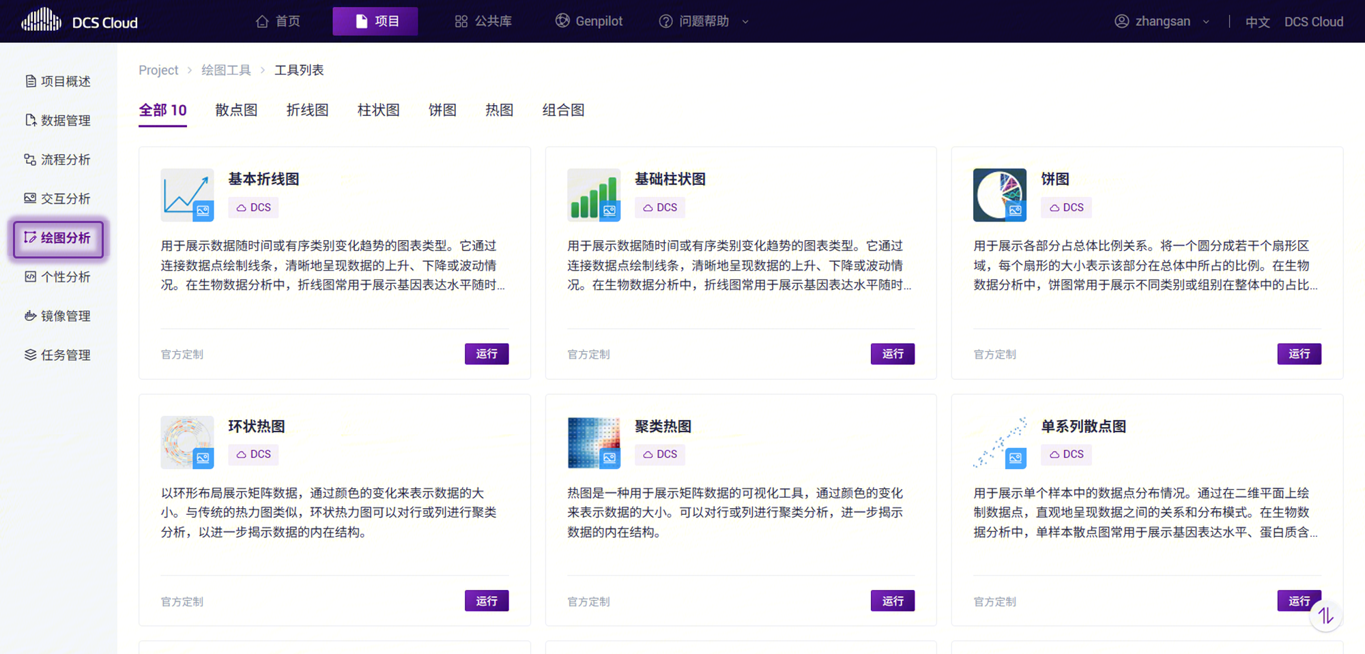
Task: Click the 工具列表 breadcrumb text
Action: pyautogui.click(x=299, y=70)
